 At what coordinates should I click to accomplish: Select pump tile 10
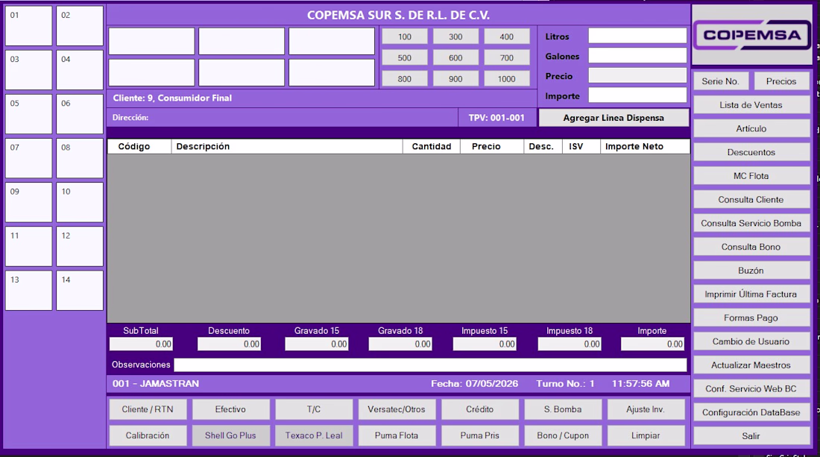tap(80, 202)
